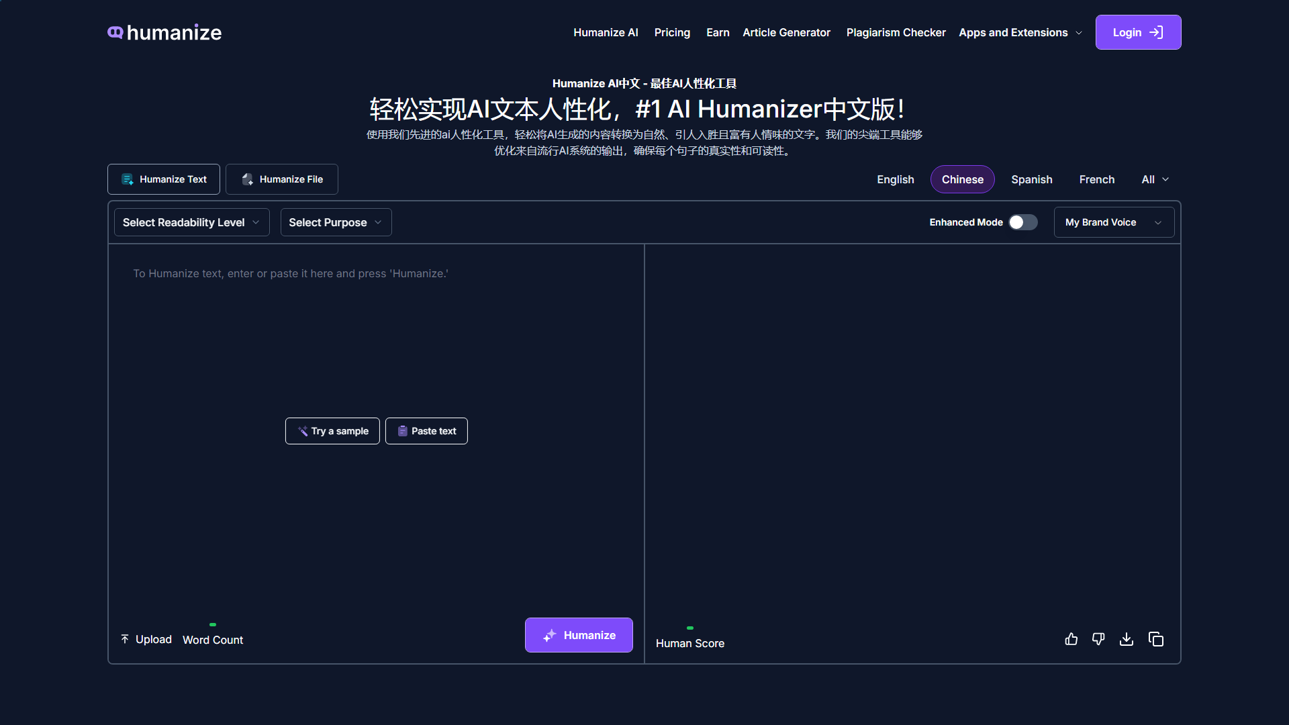This screenshot has width=1289, height=725.
Task: Select French language option
Action: (x=1097, y=179)
